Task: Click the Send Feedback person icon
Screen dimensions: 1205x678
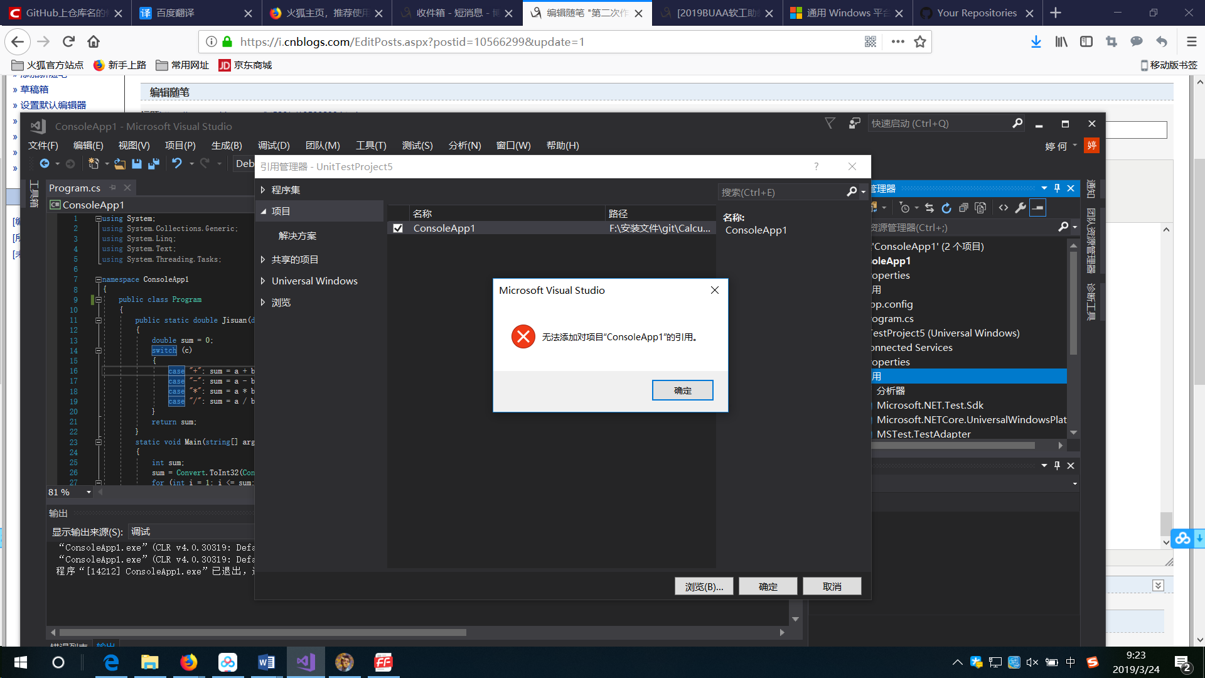Action: click(x=854, y=124)
